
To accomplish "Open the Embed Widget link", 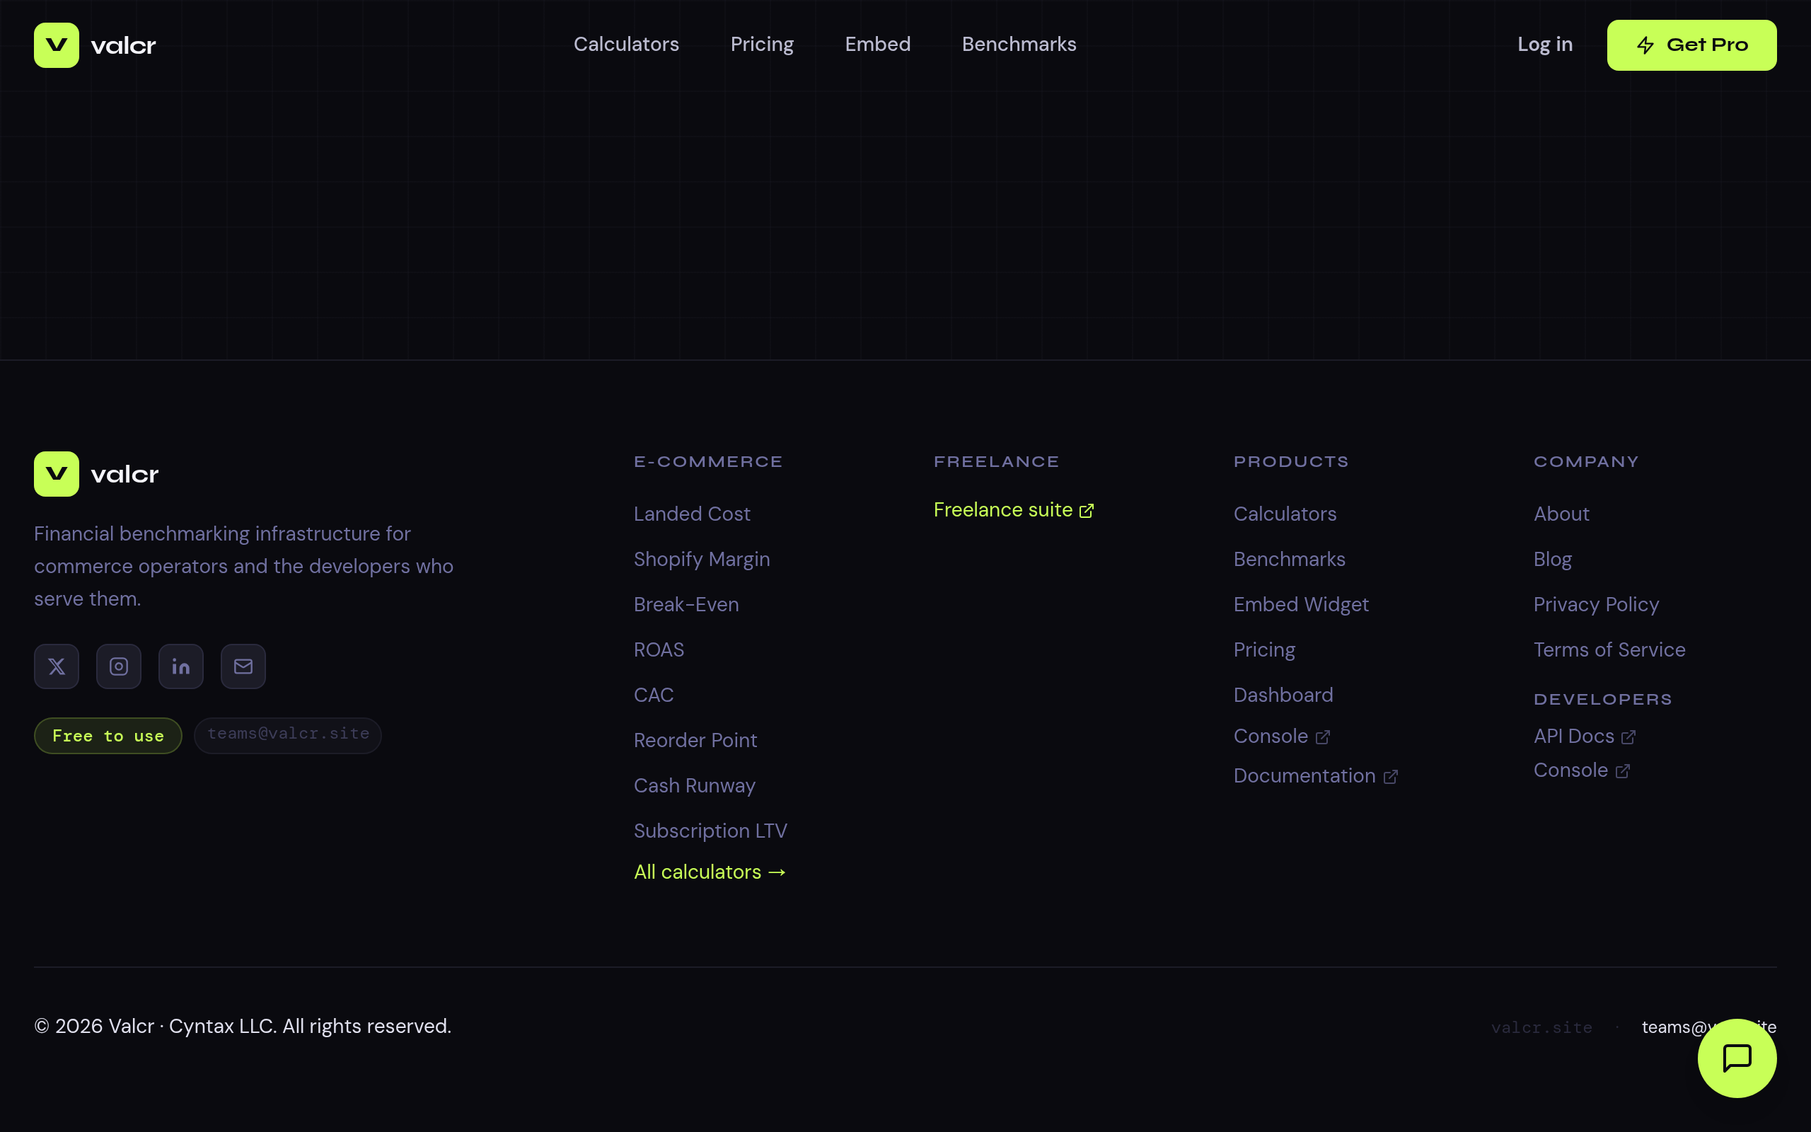I will [x=1301, y=604].
